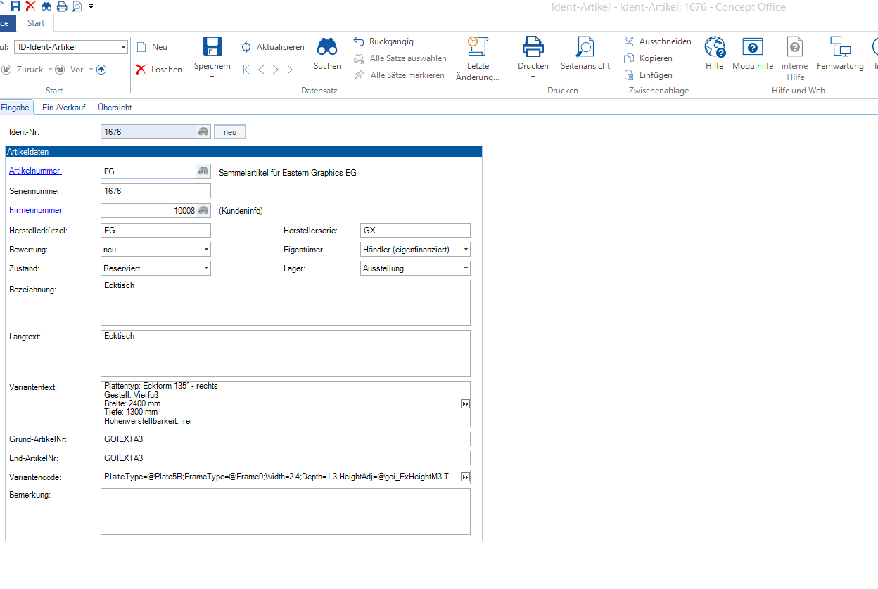Click the Speichern floppy disk icon

click(x=212, y=47)
